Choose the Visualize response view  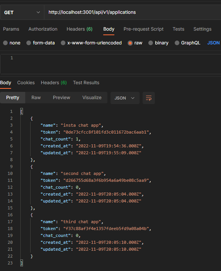click(92, 98)
